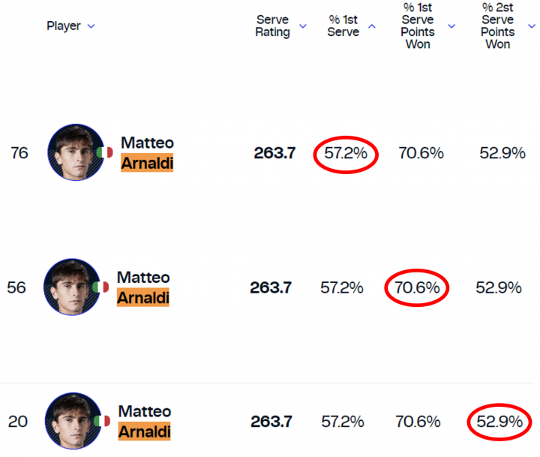Click the Player column header label
Viewport: 540px width, 457px height.
point(63,26)
